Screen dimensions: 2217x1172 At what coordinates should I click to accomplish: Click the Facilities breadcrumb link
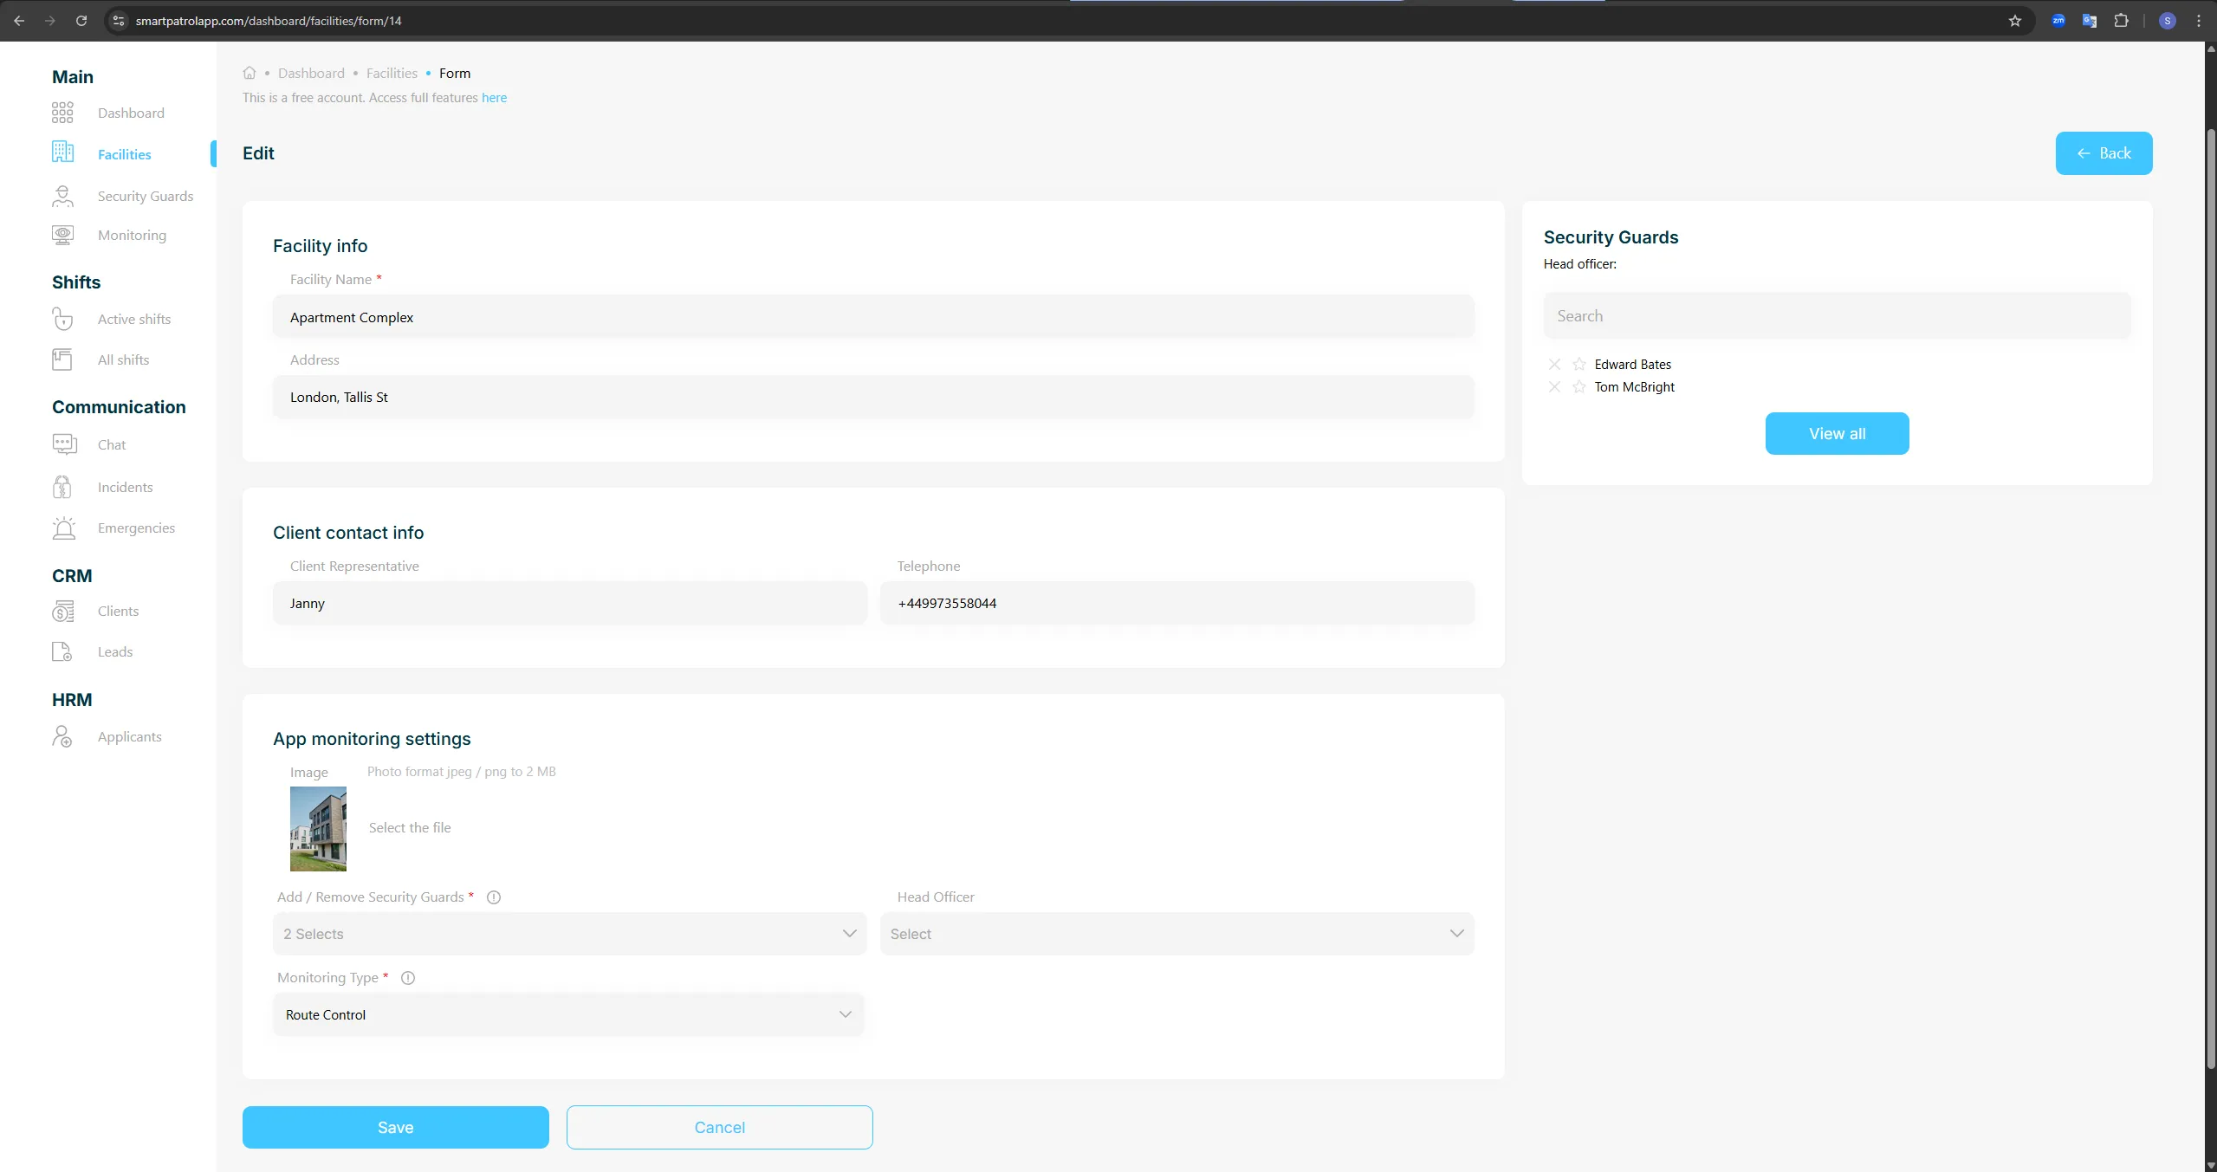(x=392, y=73)
